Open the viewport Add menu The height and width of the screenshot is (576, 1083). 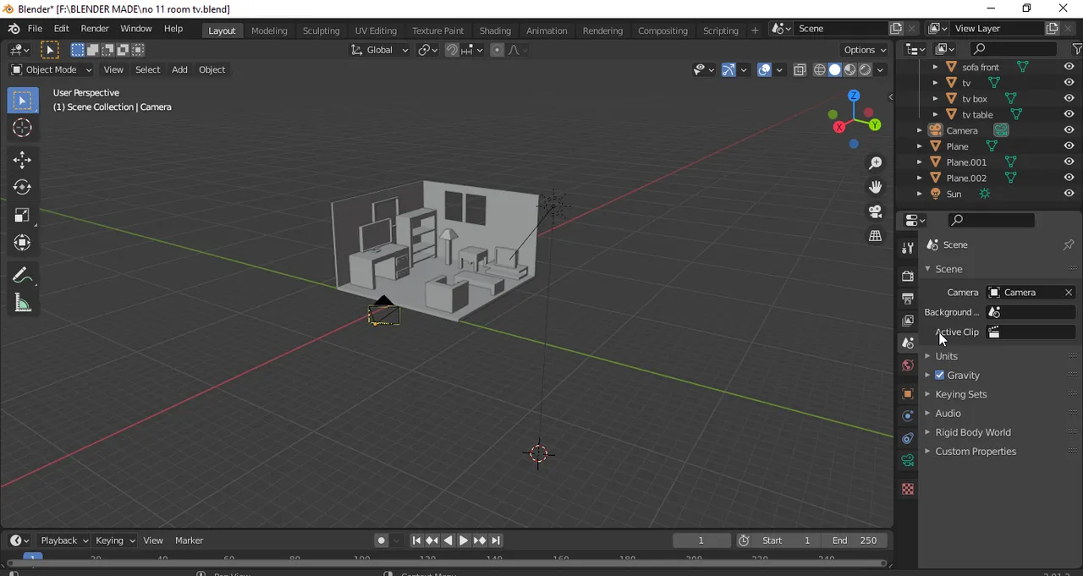pyautogui.click(x=179, y=69)
